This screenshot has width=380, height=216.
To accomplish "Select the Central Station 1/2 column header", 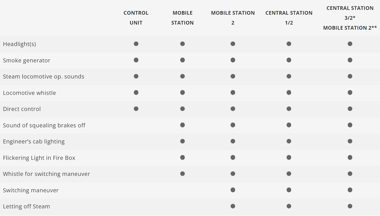I will click(x=289, y=18).
